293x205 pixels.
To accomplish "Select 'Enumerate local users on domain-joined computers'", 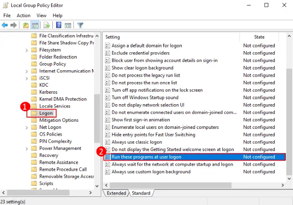I will pyautogui.click(x=165, y=127).
